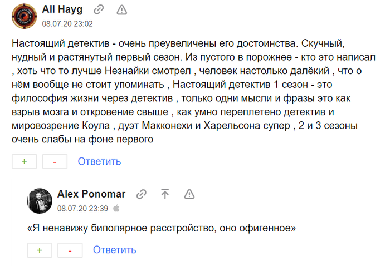Click link icon next to Alex Ponomar
390x266 pixels.
click(x=142, y=194)
